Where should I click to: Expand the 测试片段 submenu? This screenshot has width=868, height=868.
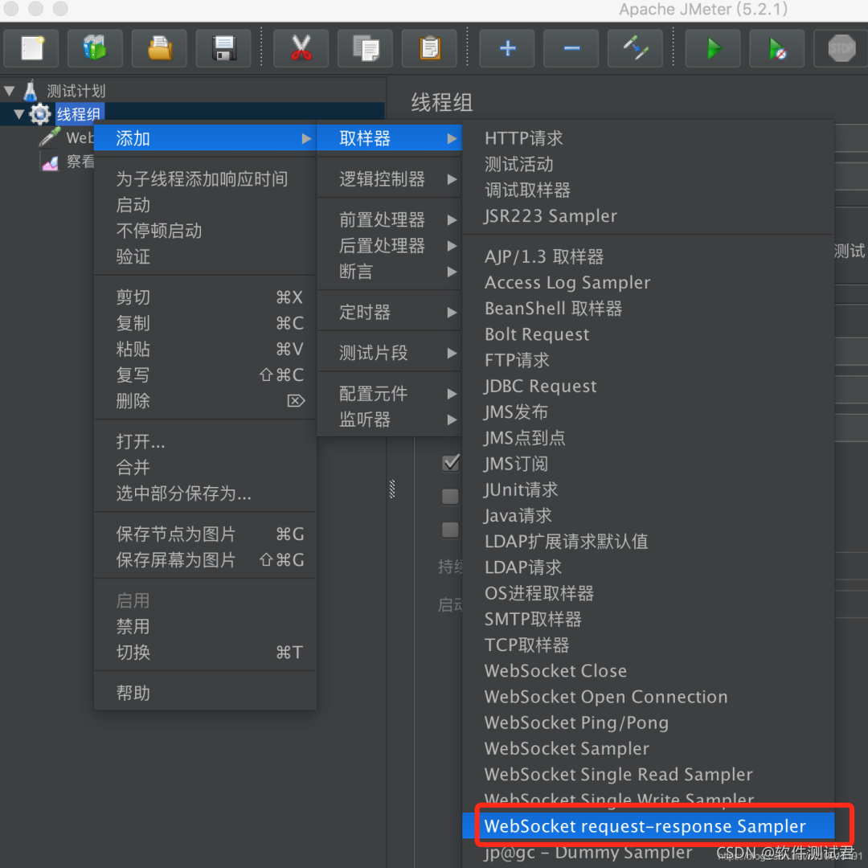pos(389,353)
